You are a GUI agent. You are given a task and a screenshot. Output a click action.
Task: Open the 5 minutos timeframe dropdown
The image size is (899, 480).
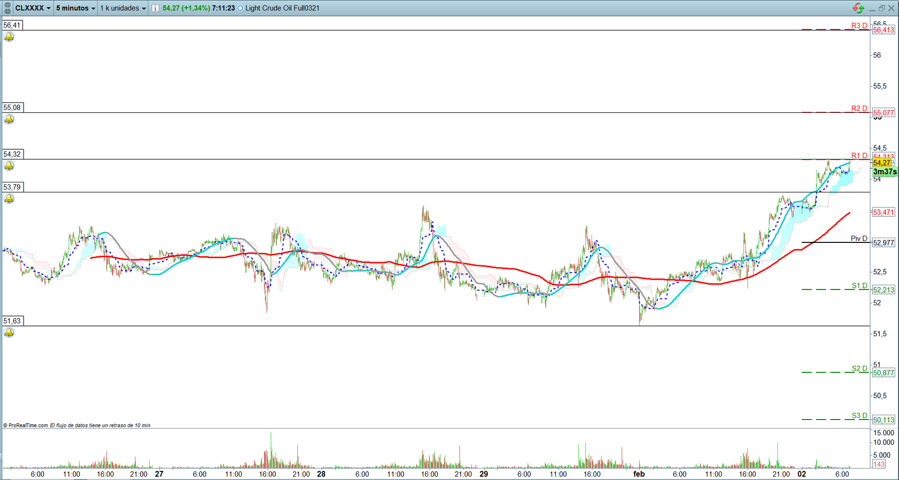coord(75,8)
